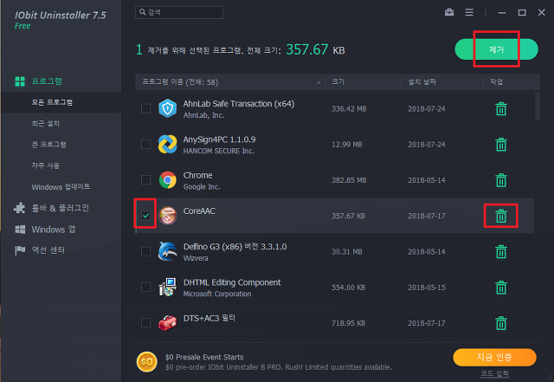Select 자주 사용 in sidebar
The width and height of the screenshot is (554, 382).
click(x=46, y=165)
